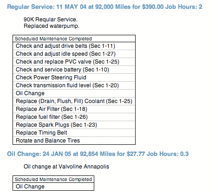The image size is (215, 194).
Task: Select the Rotate and Balance Tires row
Action: tap(74, 141)
